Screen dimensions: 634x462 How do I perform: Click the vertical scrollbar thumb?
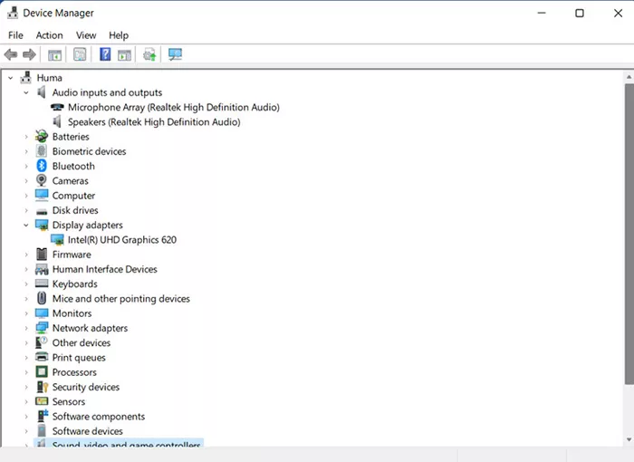[x=629, y=234]
